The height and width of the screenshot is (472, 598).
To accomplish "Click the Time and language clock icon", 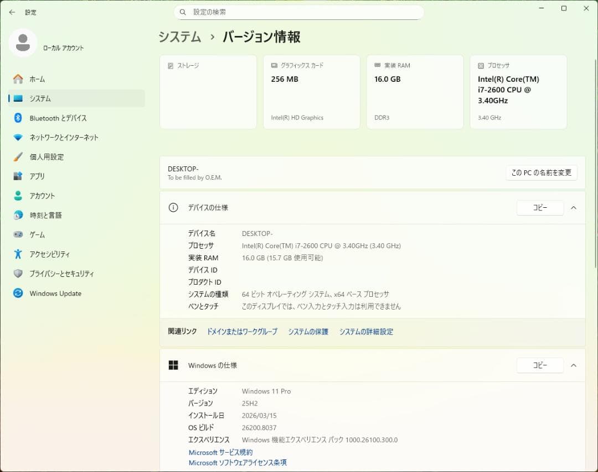I will point(18,215).
